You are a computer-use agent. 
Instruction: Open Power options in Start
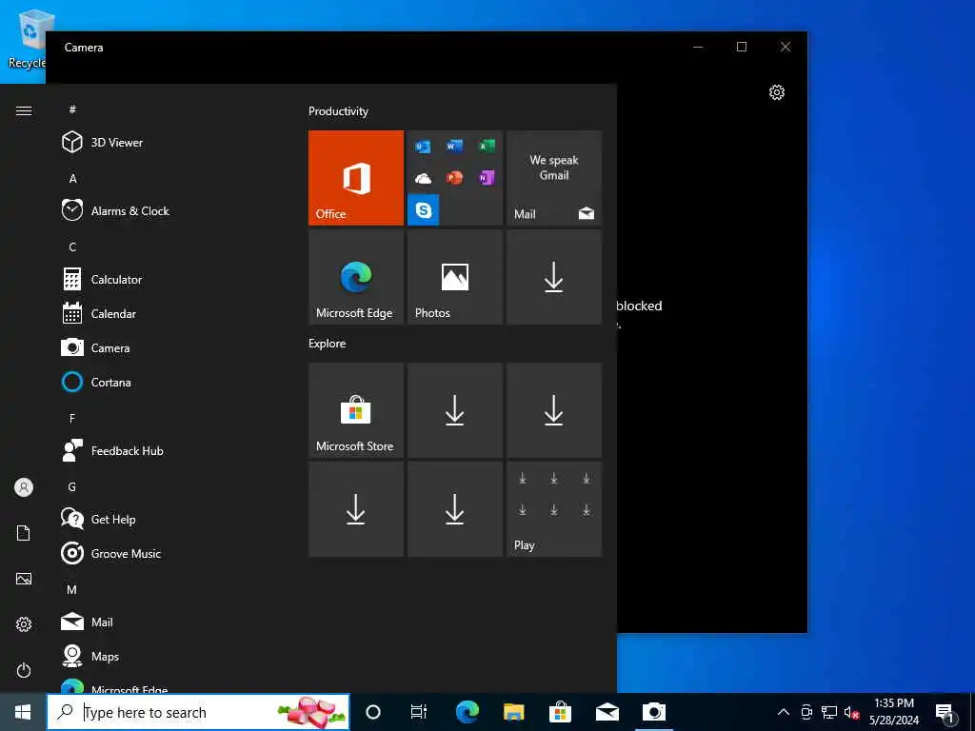(24, 670)
